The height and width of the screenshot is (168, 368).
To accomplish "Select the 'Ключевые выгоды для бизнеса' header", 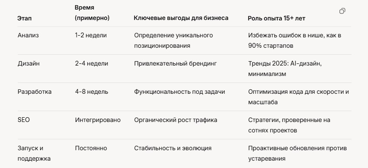I will (x=181, y=18).
